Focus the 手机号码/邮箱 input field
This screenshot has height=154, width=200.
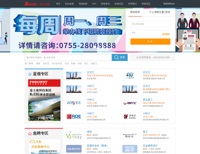pyautogui.click(x=150, y=24)
